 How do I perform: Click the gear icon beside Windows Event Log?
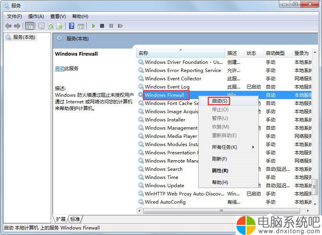pos(141,87)
